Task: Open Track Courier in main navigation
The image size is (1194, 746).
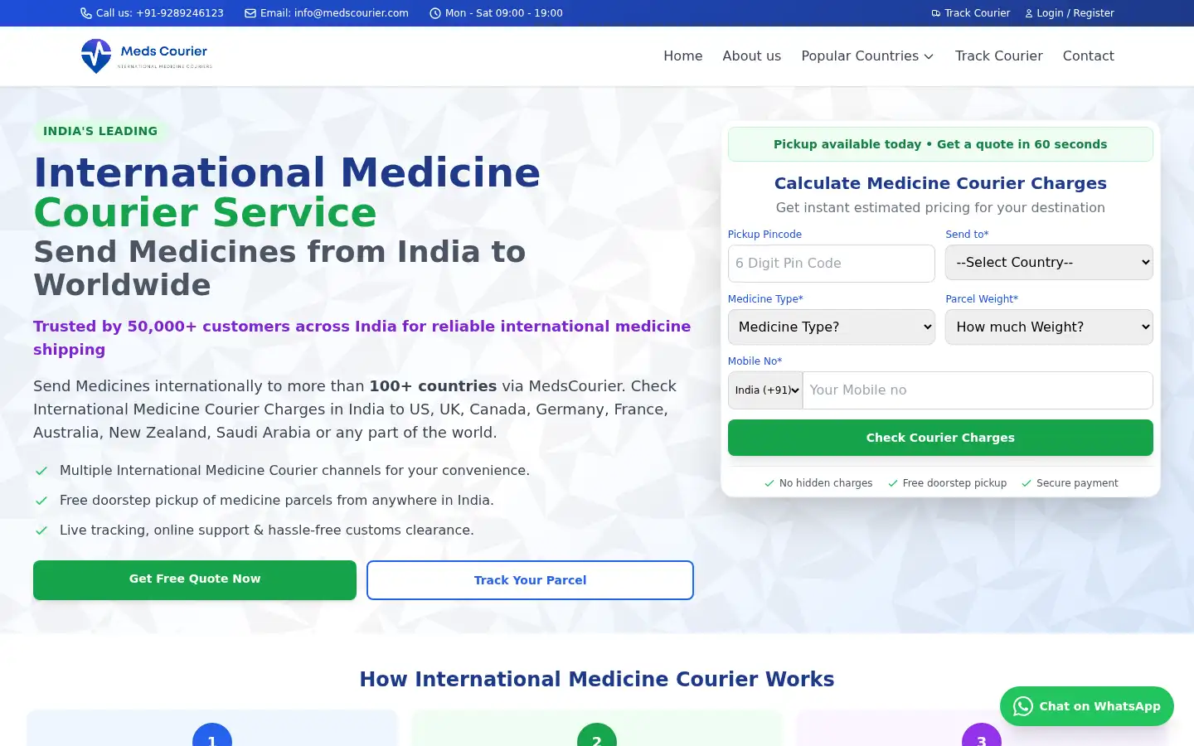Action: [998, 56]
